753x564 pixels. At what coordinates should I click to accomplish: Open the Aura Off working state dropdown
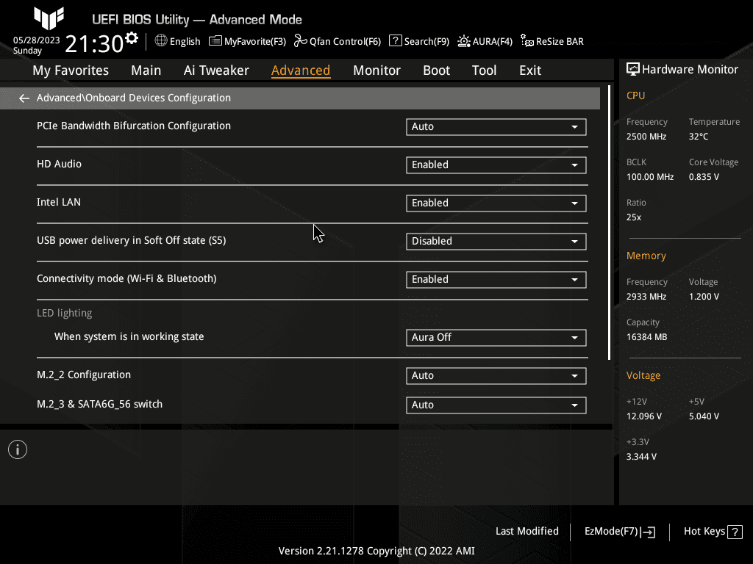coord(496,338)
